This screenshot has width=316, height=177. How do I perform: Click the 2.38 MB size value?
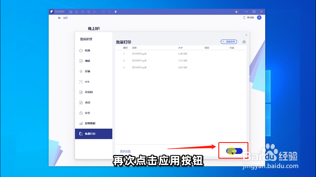click(x=182, y=54)
